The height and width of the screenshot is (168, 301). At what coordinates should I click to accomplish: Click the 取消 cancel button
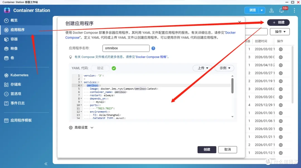227,150
